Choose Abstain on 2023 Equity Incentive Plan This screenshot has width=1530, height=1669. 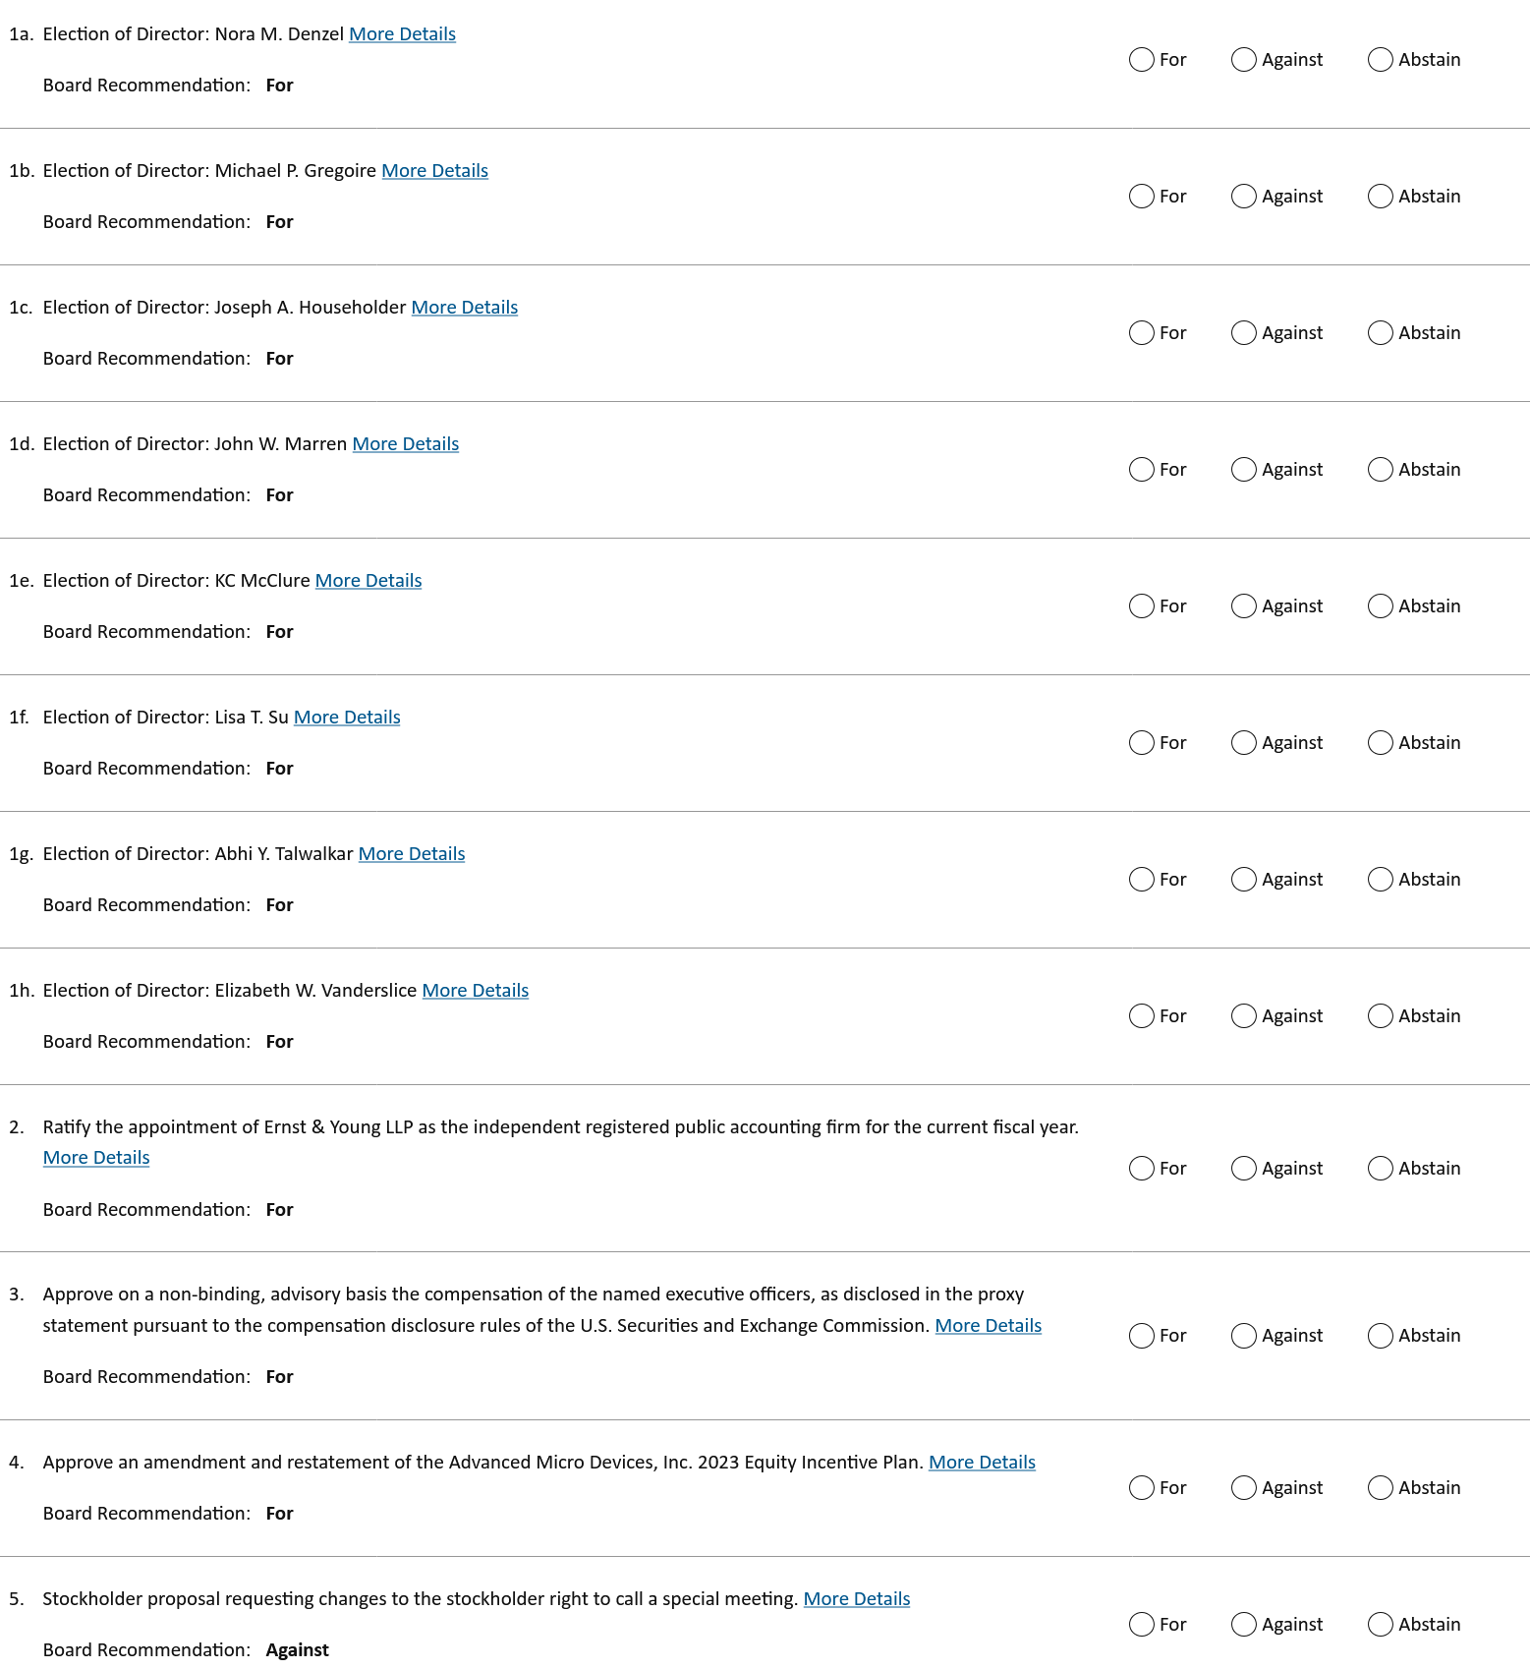1380,1488
